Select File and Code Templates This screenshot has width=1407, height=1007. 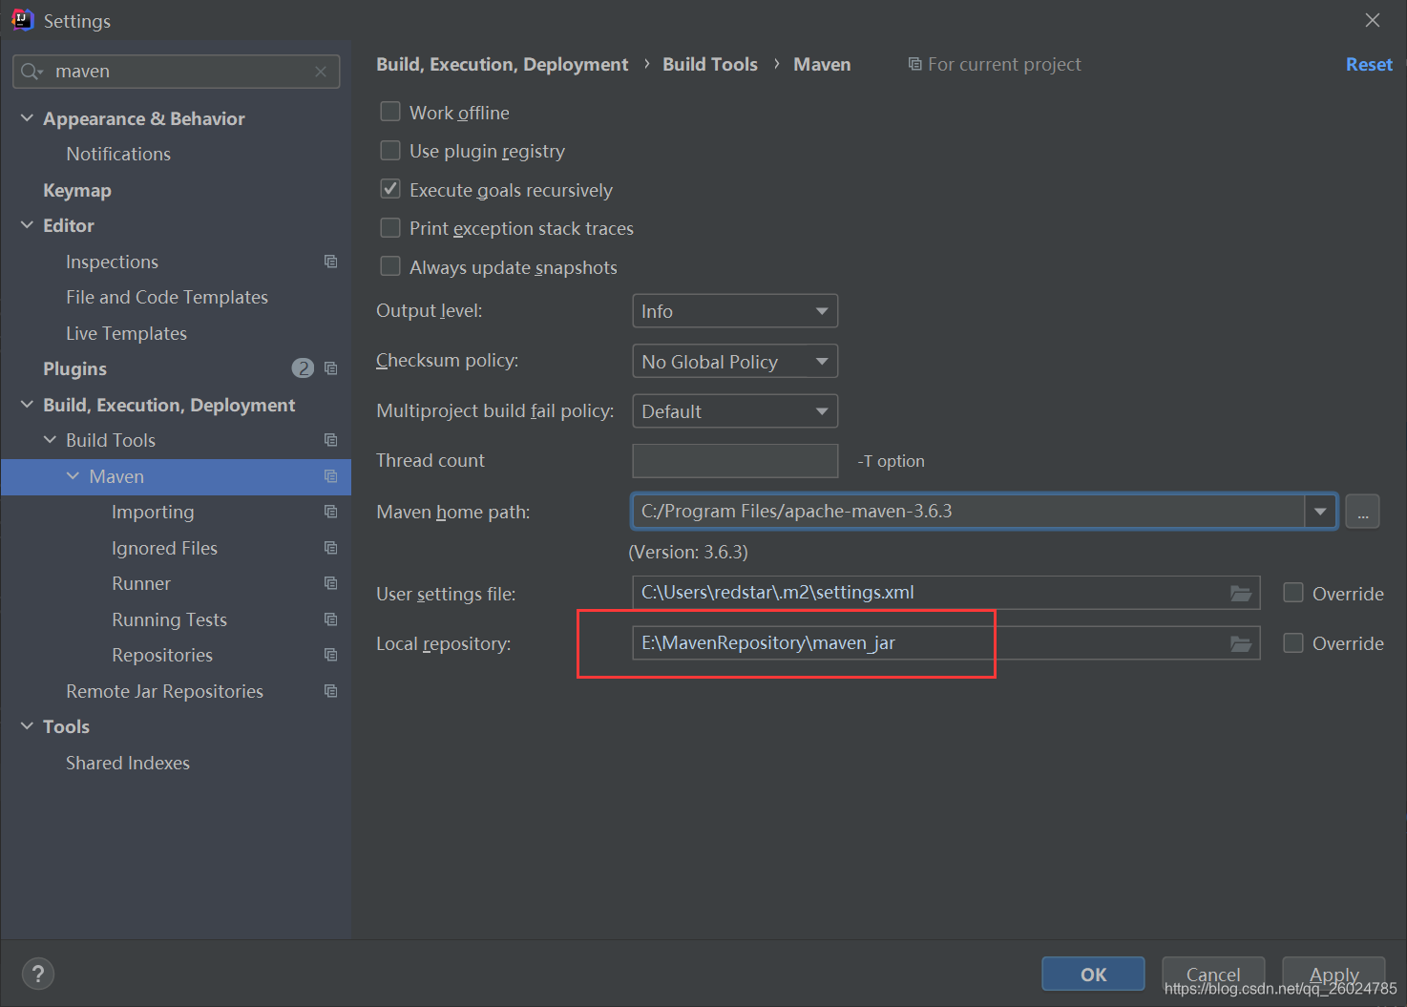(x=167, y=297)
